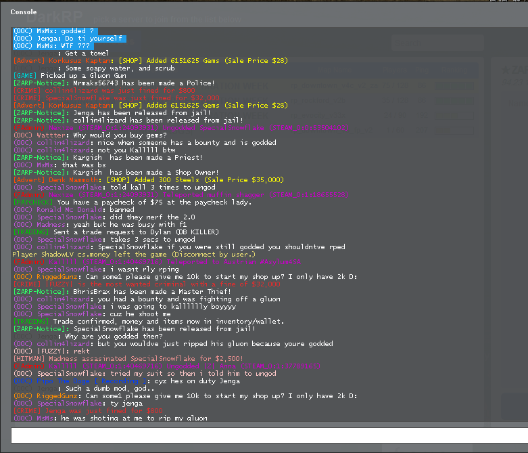This screenshot has width=528, height=453.
Task: Click "Jenga was just fined for $800" line
Action: pos(88,410)
